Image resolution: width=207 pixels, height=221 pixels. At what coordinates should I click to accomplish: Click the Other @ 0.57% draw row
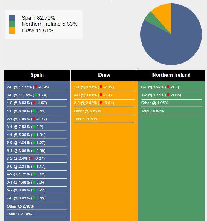[104, 111]
